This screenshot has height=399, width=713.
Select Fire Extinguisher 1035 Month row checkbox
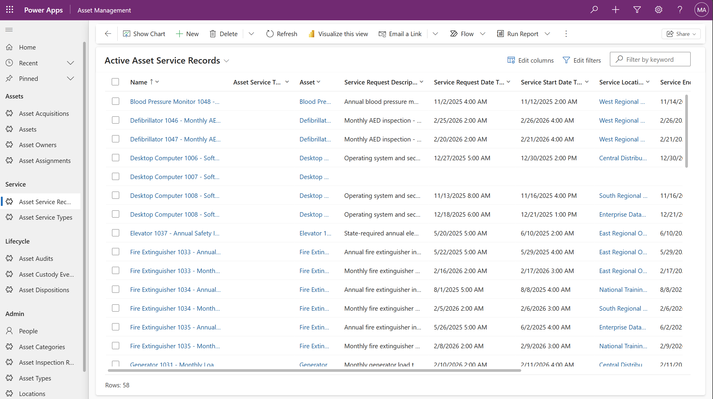[x=116, y=346]
